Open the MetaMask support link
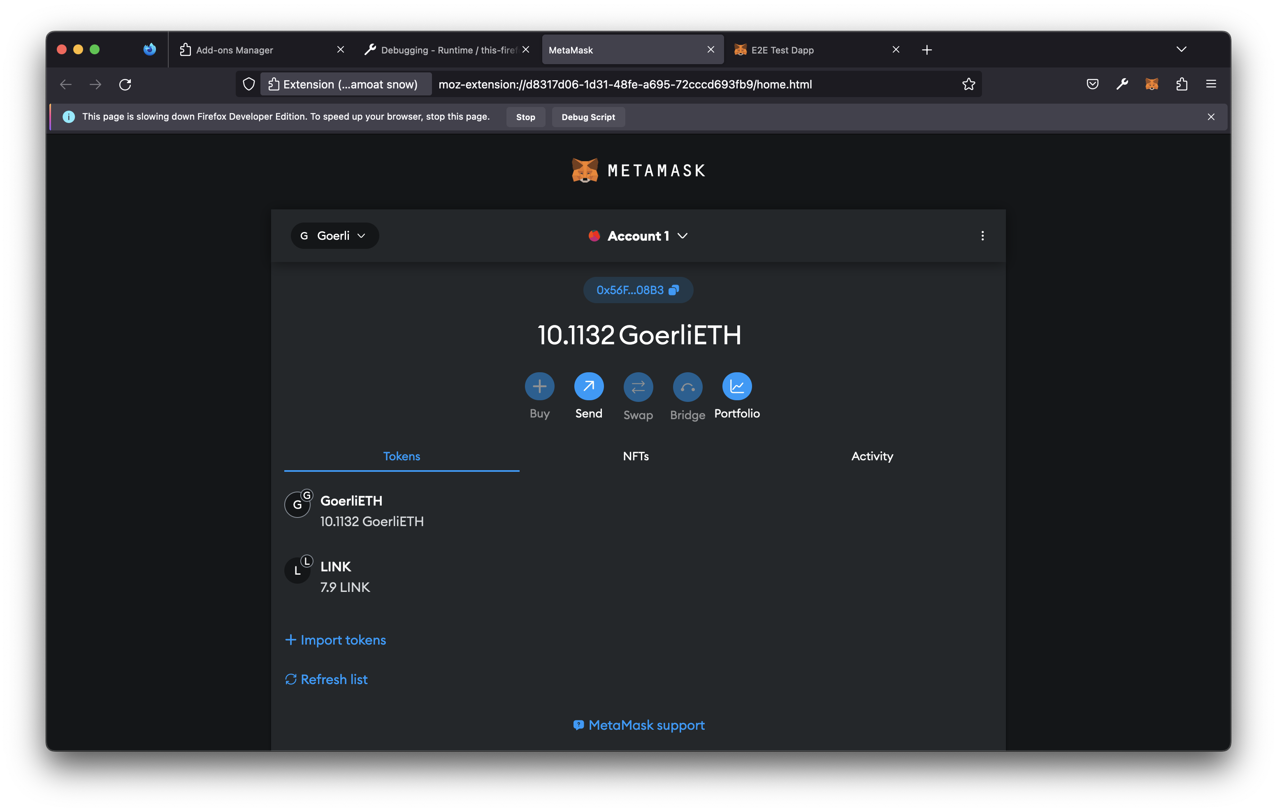The width and height of the screenshot is (1277, 812). pyautogui.click(x=638, y=725)
